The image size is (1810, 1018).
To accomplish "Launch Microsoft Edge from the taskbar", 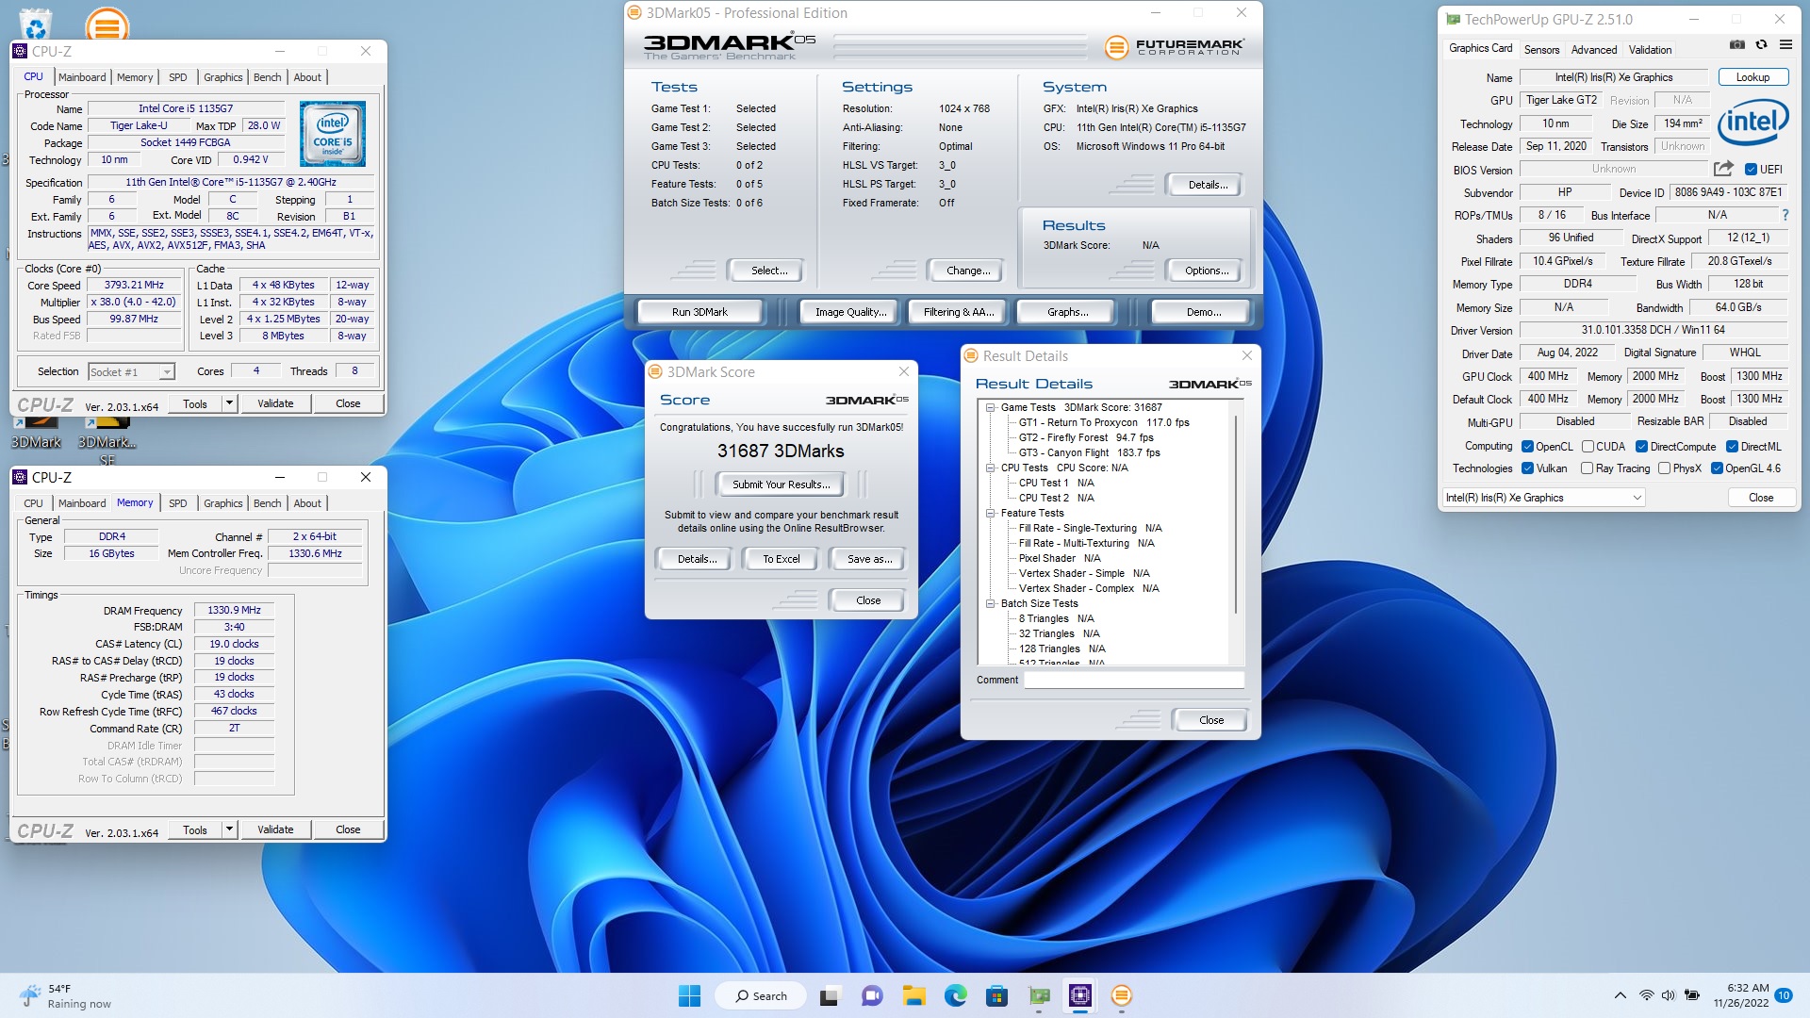I will click(956, 995).
